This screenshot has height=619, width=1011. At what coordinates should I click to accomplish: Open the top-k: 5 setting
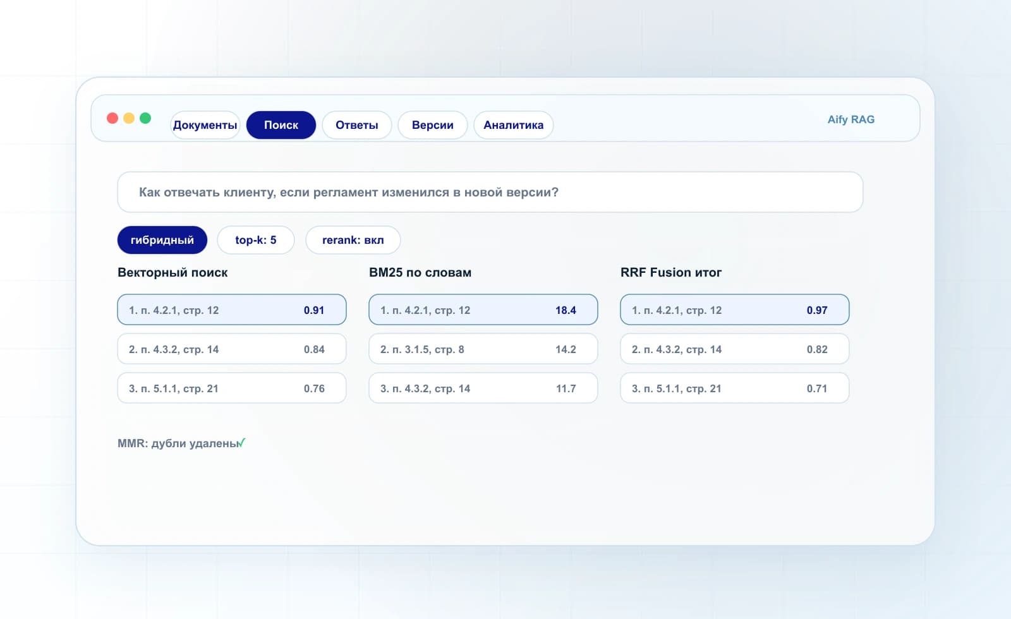256,240
